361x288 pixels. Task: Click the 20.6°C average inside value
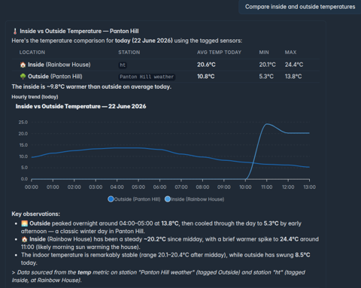click(206, 65)
